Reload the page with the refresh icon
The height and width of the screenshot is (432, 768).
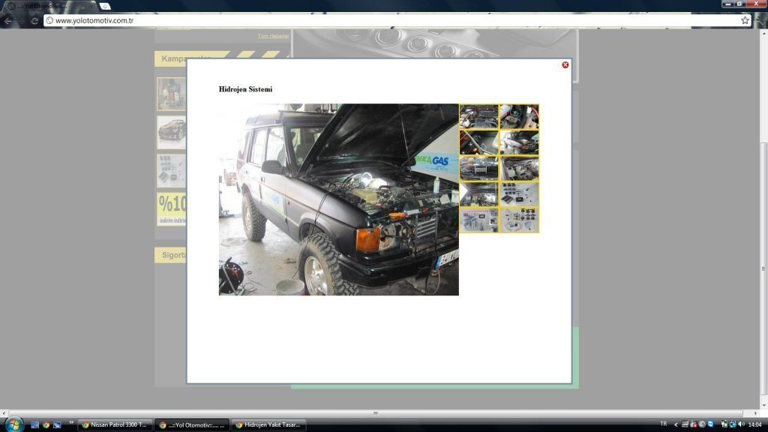pyautogui.click(x=34, y=20)
